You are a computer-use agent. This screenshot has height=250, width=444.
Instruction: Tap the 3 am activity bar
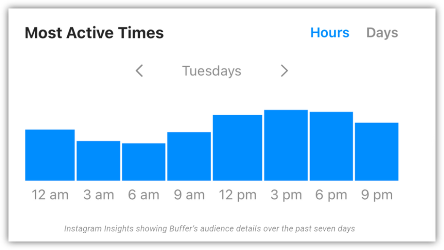click(x=98, y=161)
